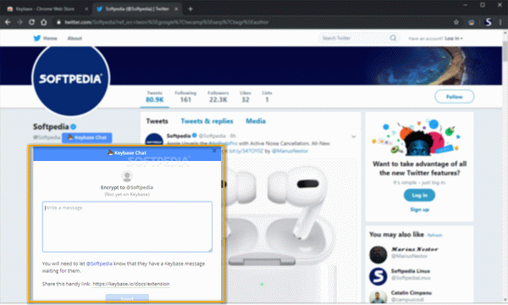Open the Likes 32 stat

click(x=246, y=97)
